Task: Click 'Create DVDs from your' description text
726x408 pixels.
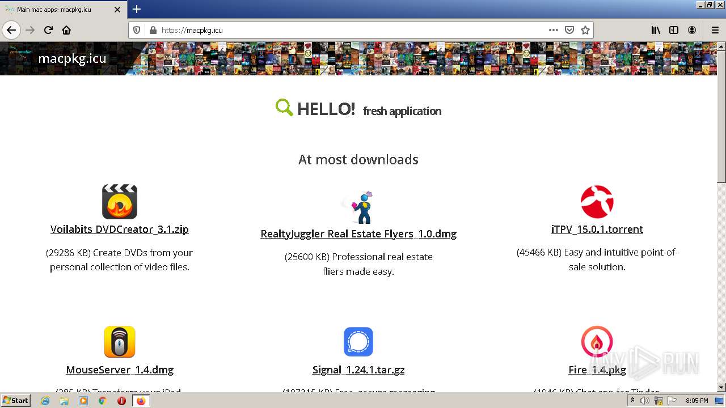Action: click(x=143, y=253)
